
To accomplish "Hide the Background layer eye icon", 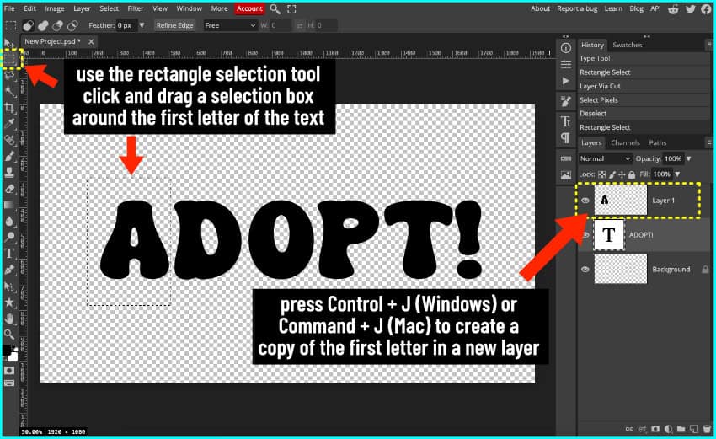I will (x=585, y=269).
